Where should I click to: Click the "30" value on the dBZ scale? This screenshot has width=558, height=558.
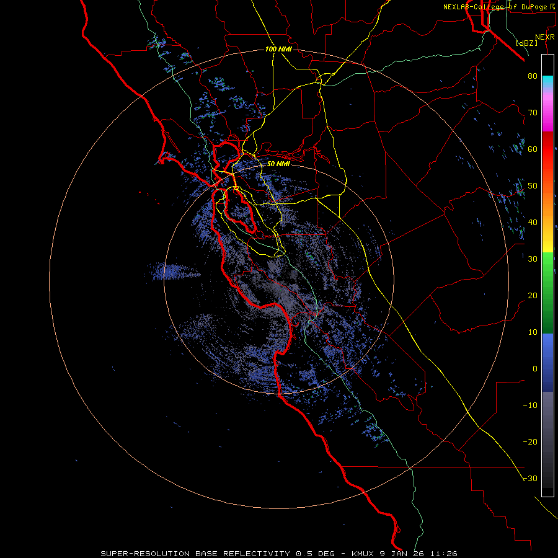coord(533,259)
